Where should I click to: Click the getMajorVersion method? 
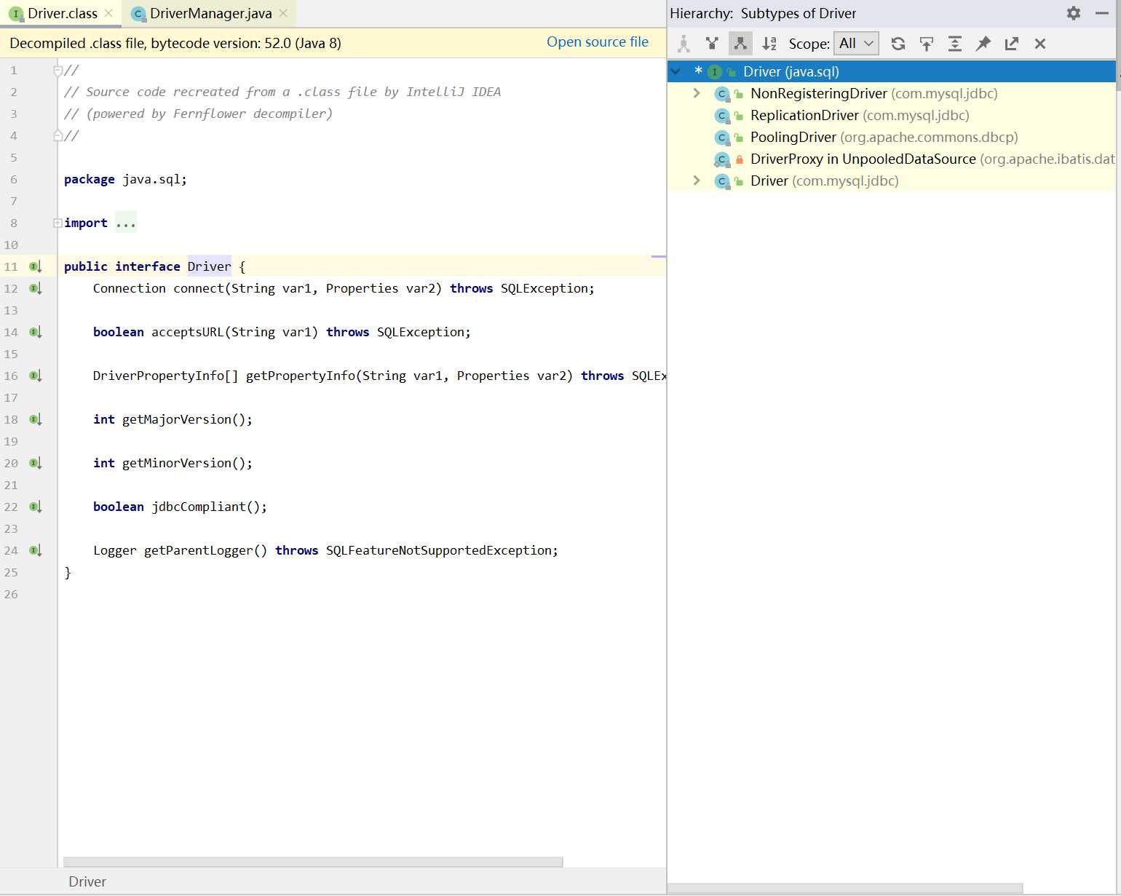point(177,419)
